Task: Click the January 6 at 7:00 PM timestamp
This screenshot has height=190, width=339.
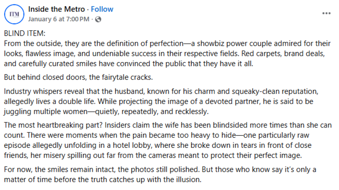Action: point(59,19)
